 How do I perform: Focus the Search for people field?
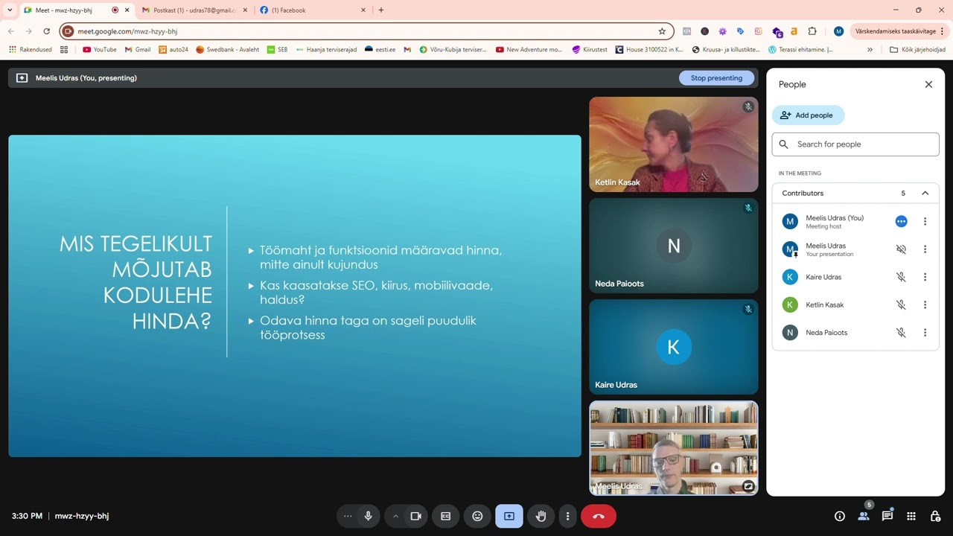(x=855, y=144)
